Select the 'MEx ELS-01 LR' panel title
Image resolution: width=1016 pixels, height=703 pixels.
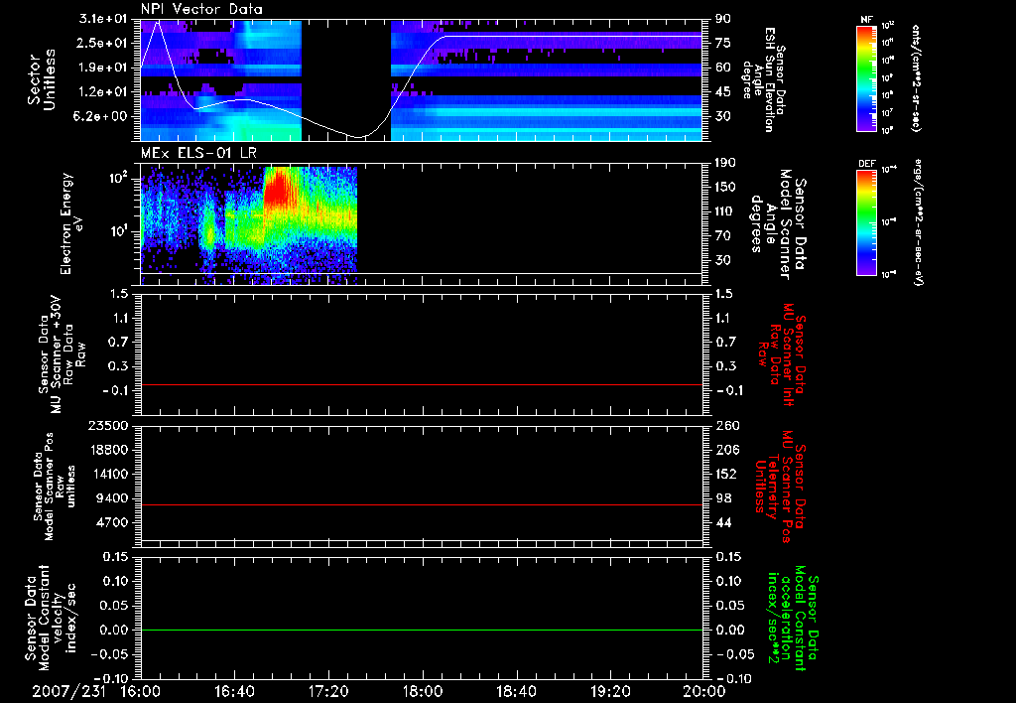(x=198, y=153)
